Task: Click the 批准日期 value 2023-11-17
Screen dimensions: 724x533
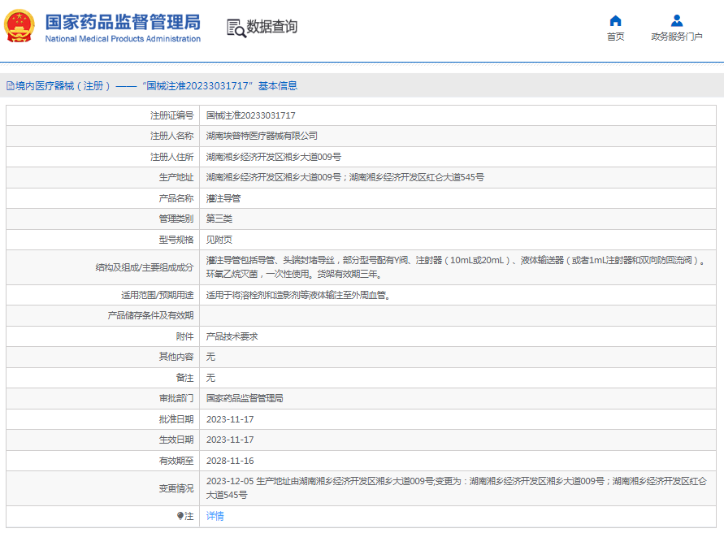Action: tap(230, 419)
